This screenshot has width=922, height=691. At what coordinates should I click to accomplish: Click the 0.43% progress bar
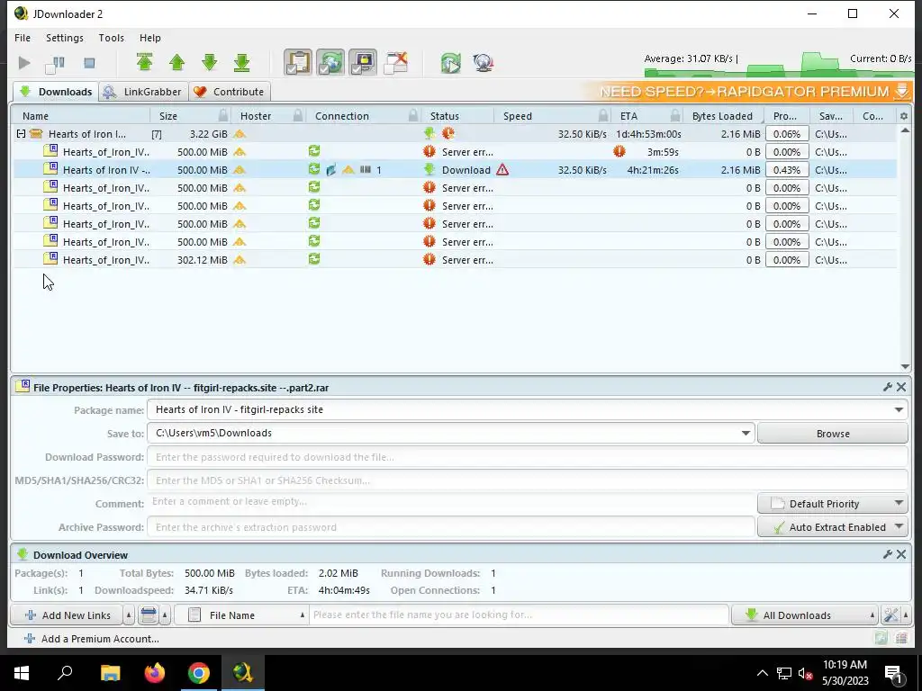787,170
